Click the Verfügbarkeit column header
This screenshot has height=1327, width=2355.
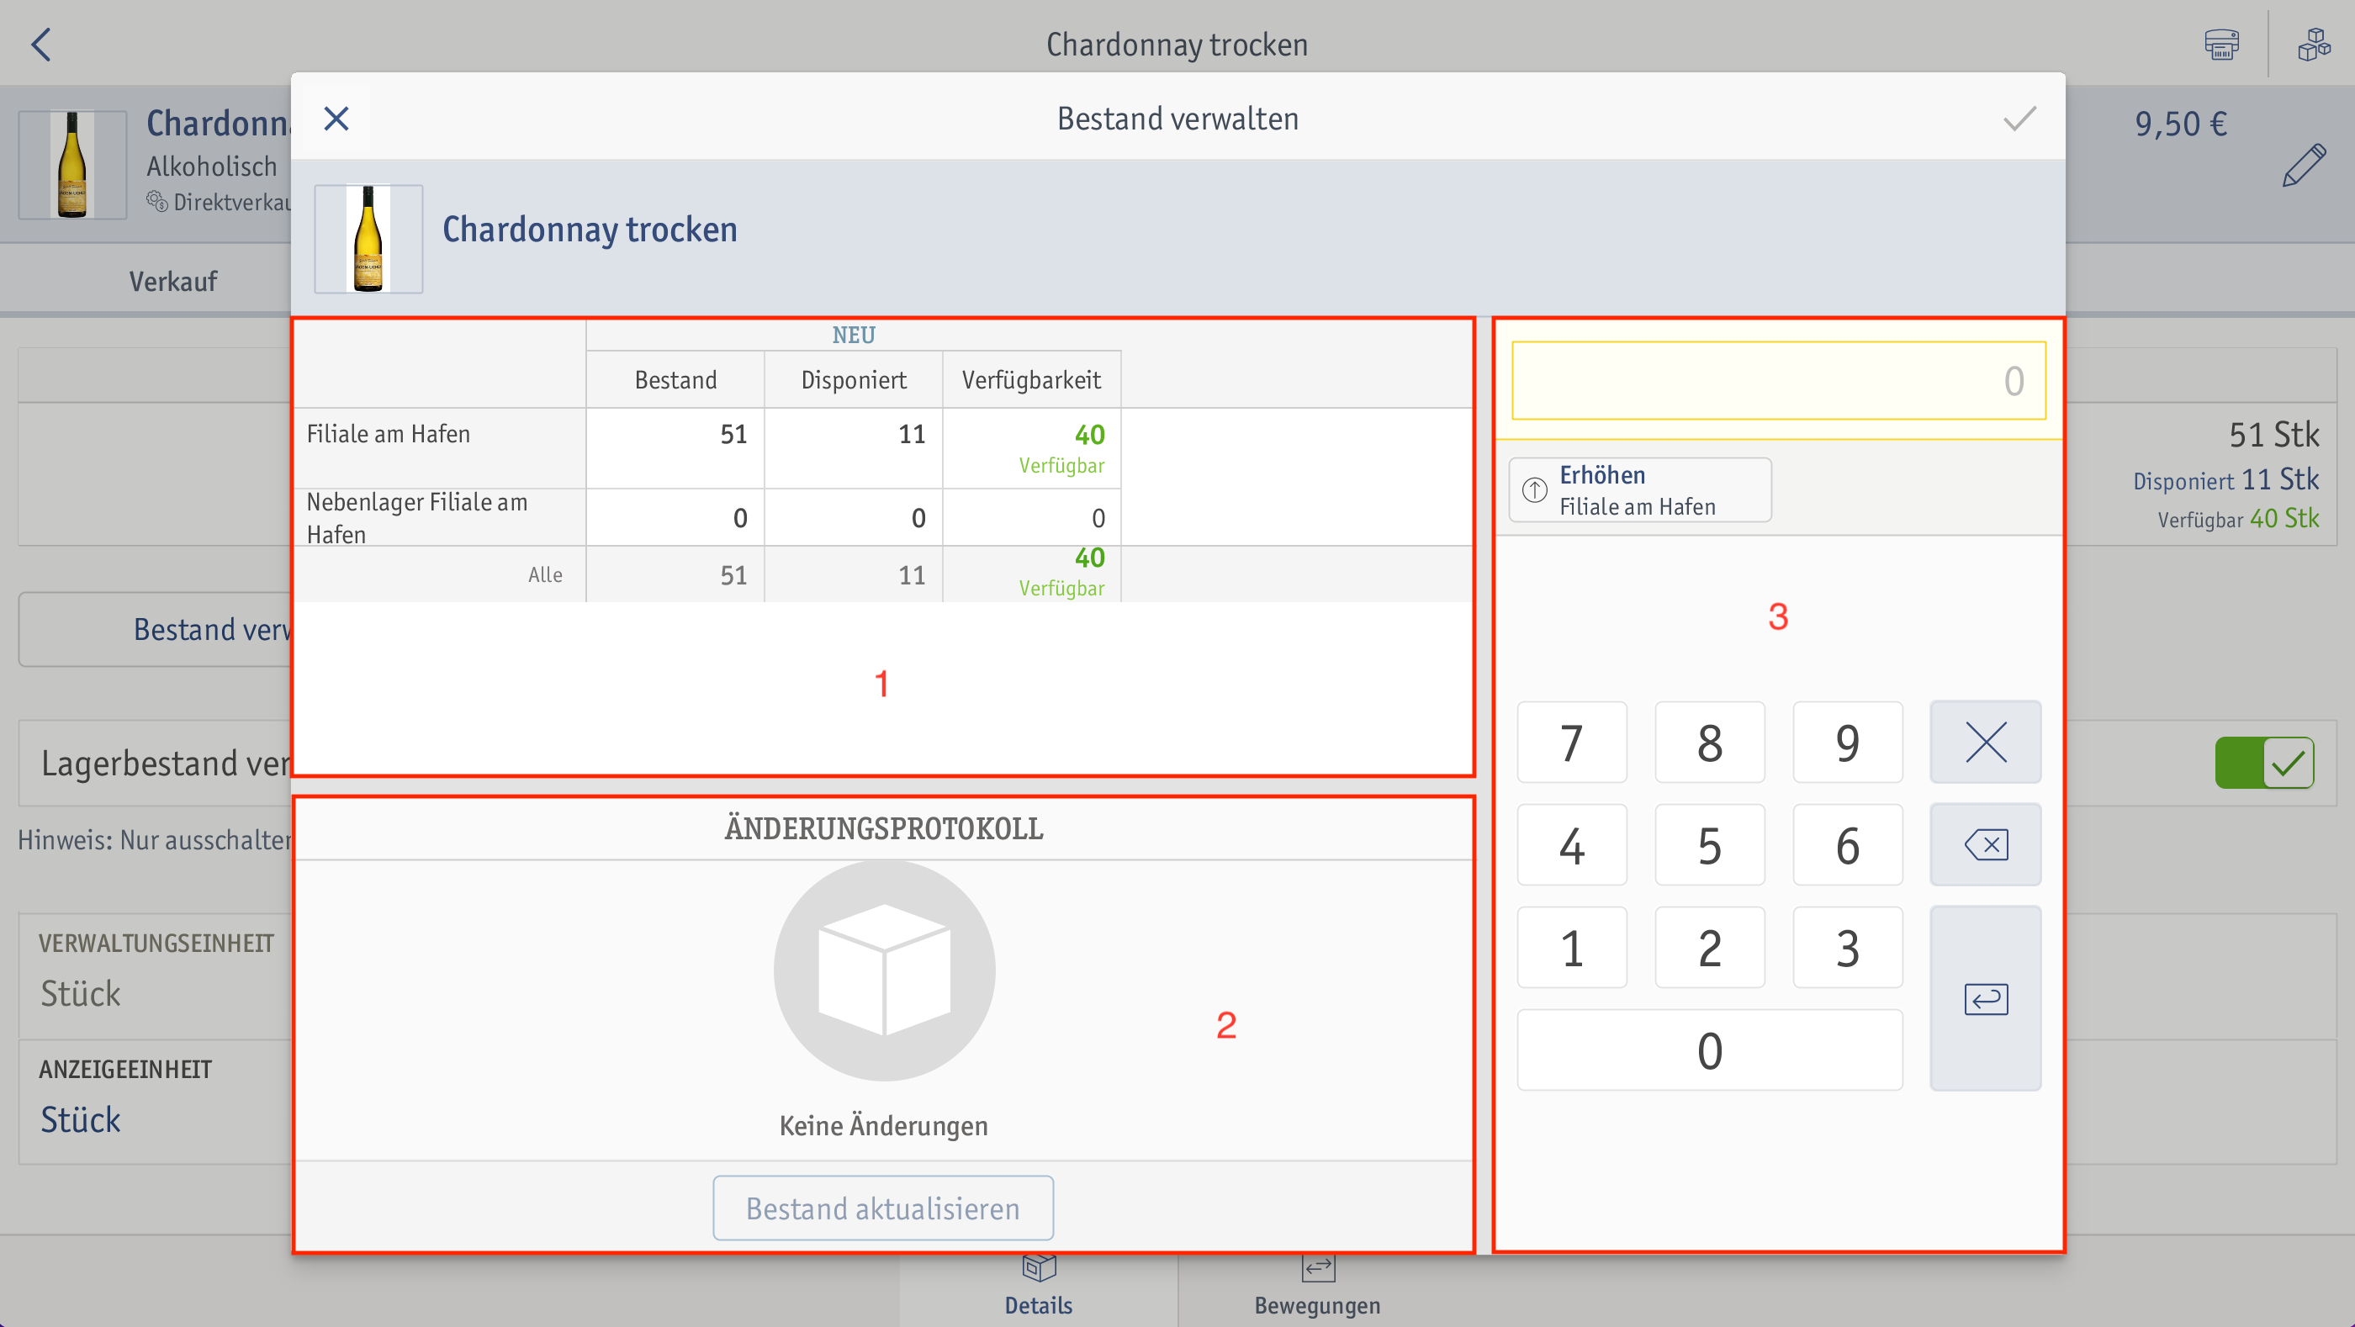(1032, 379)
